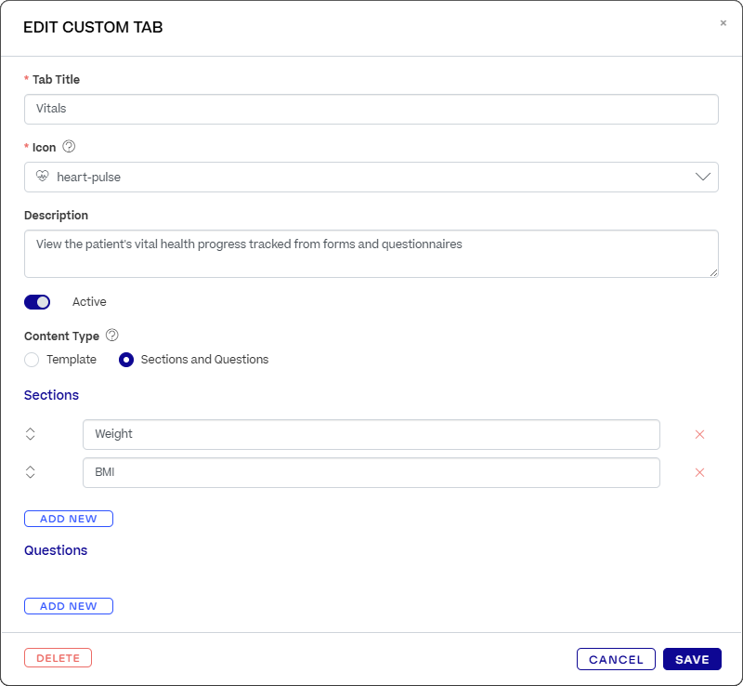Edit the Weight section name field
Screen dimensions: 743x686
(371, 434)
